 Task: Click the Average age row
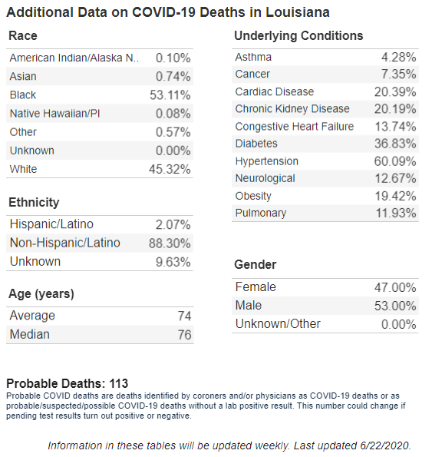coord(100,316)
